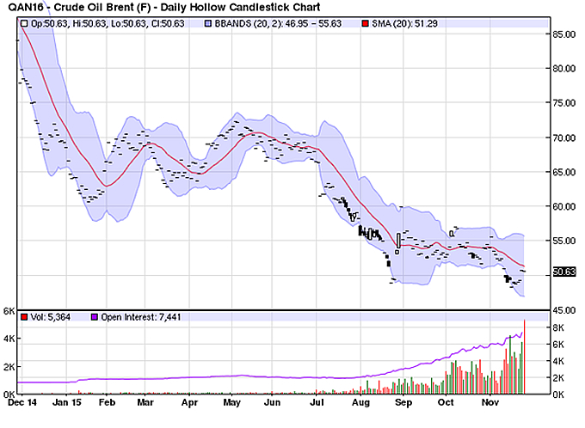Select the Dec 14 date on x-axis

(18, 401)
